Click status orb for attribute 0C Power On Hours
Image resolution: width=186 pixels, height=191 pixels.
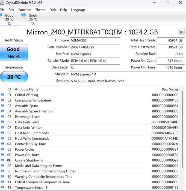click(x=2, y=155)
